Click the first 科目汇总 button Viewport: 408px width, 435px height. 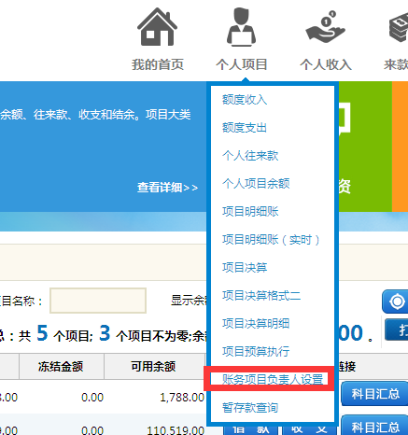click(x=375, y=394)
